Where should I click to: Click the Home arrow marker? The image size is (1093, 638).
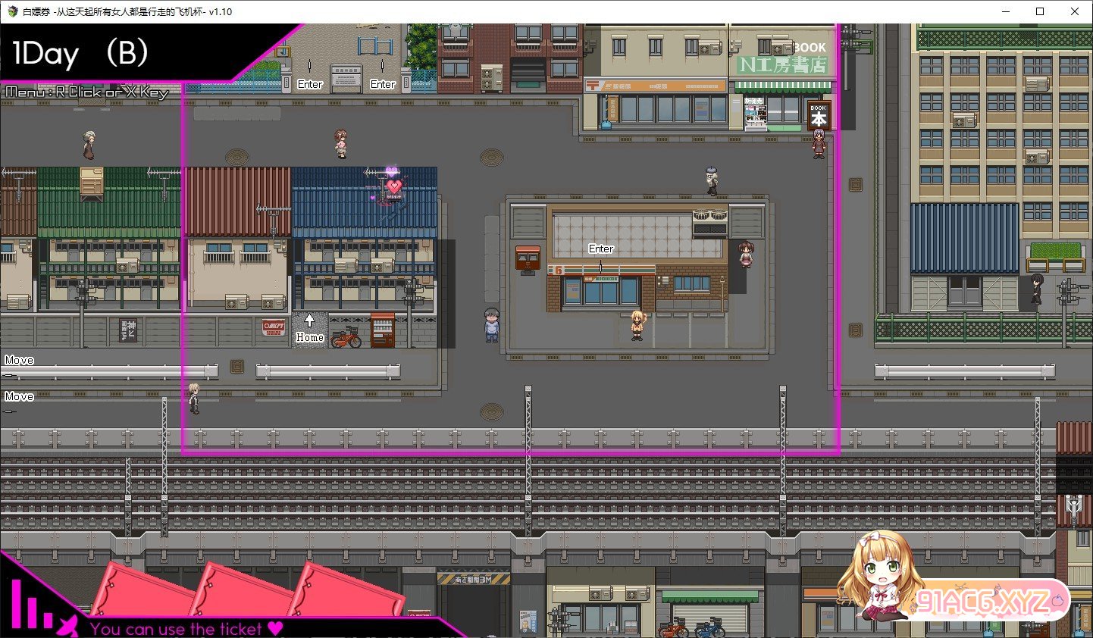point(309,321)
